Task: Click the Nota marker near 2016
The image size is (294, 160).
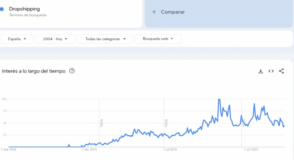Action: (x=166, y=123)
